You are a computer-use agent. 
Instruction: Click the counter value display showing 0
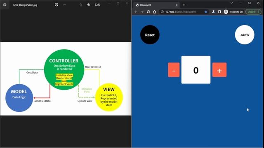196,70
